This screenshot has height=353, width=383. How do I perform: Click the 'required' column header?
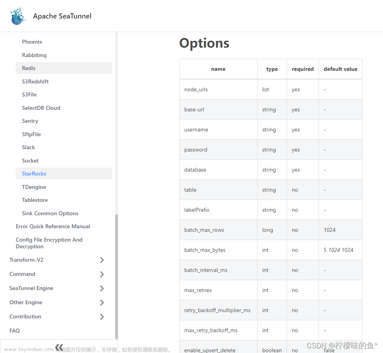[303, 69]
